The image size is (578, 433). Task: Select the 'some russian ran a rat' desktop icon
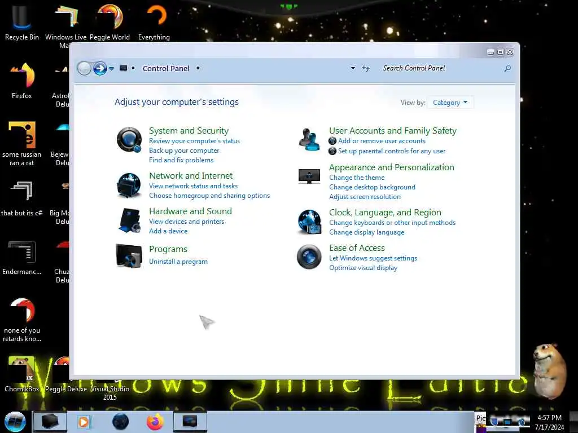[22, 144]
